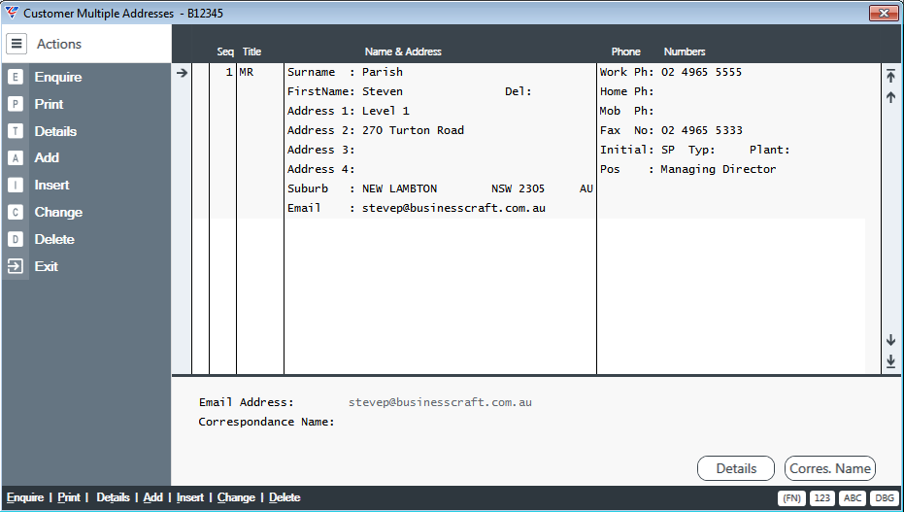Click the E key icon beside Enquire
The image size is (904, 512).
click(x=16, y=77)
